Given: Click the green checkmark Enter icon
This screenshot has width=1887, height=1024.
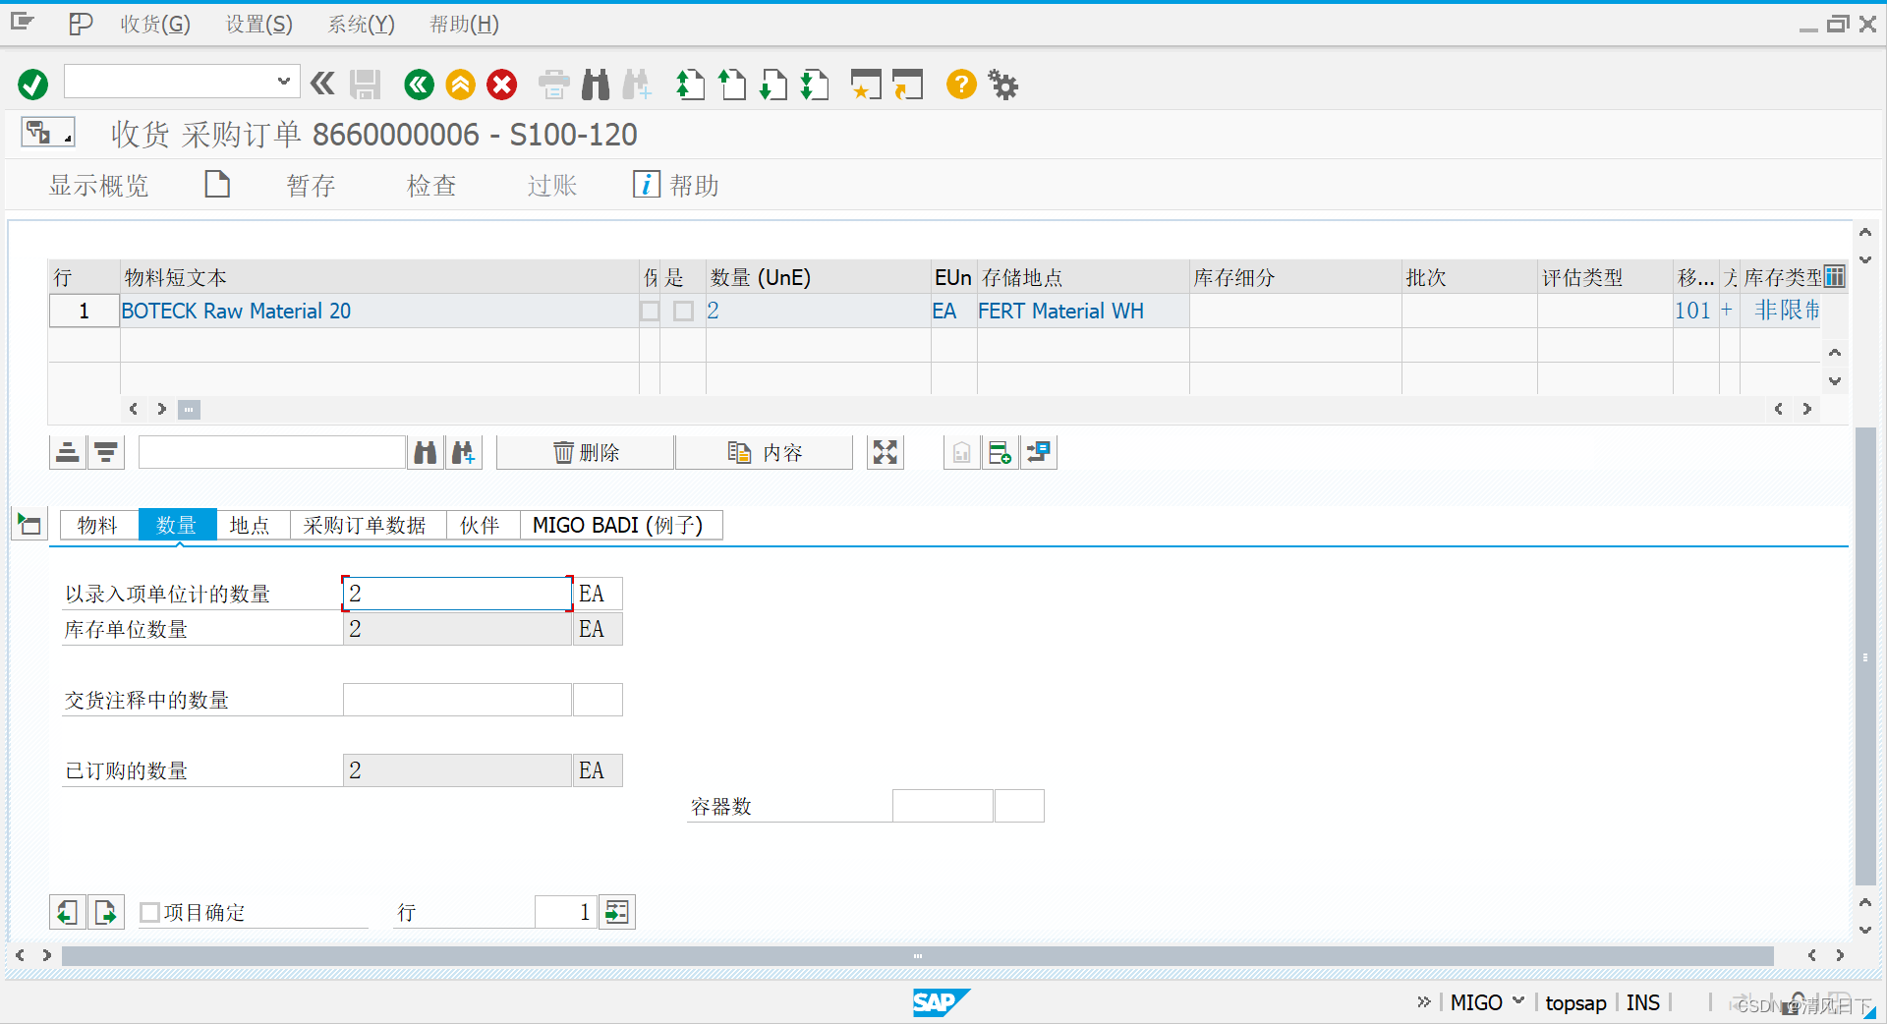Looking at the screenshot, I should click(x=32, y=85).
